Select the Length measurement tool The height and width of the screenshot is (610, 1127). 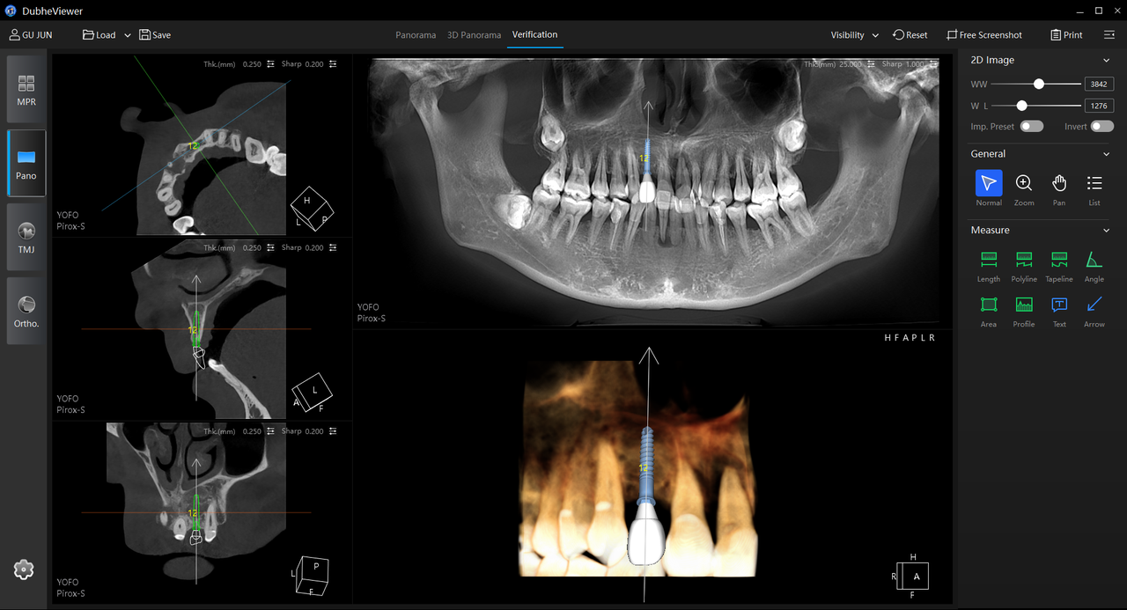(x=989, y=260)
